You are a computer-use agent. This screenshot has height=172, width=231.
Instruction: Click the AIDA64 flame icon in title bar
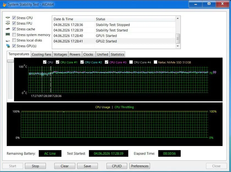(5, 4)
